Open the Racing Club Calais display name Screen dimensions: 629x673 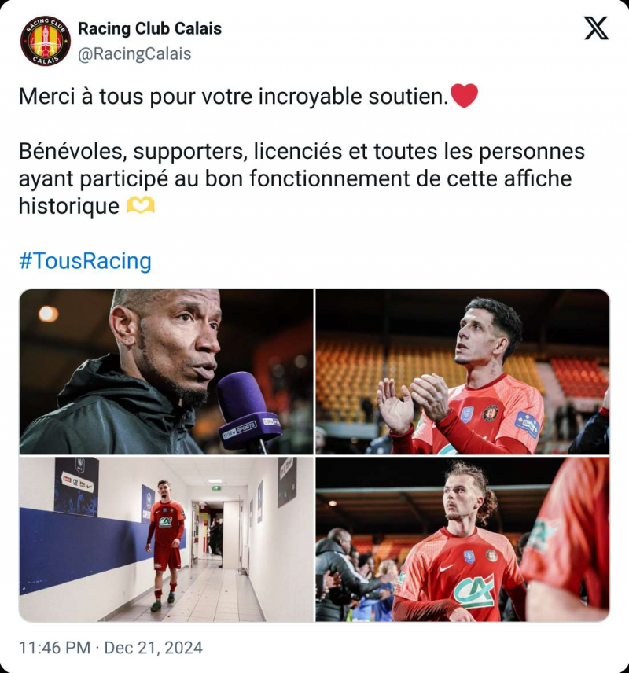[150, 29]
